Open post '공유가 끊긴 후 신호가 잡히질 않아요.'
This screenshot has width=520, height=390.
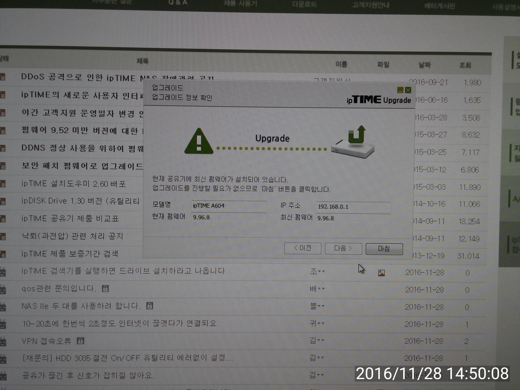pos(88,375)
